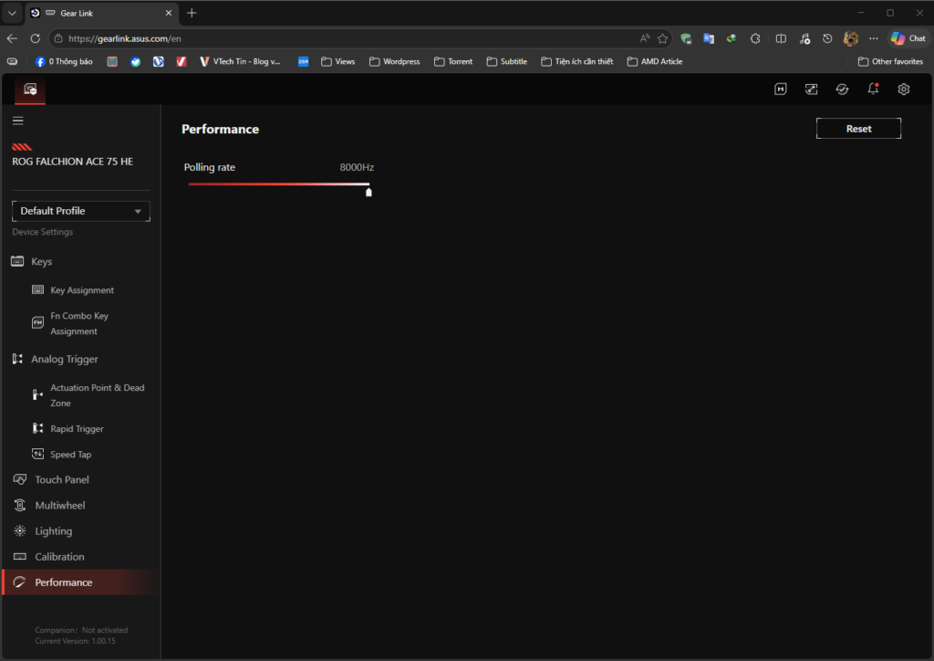Click the notification bell icon

(x=873, y=89)
